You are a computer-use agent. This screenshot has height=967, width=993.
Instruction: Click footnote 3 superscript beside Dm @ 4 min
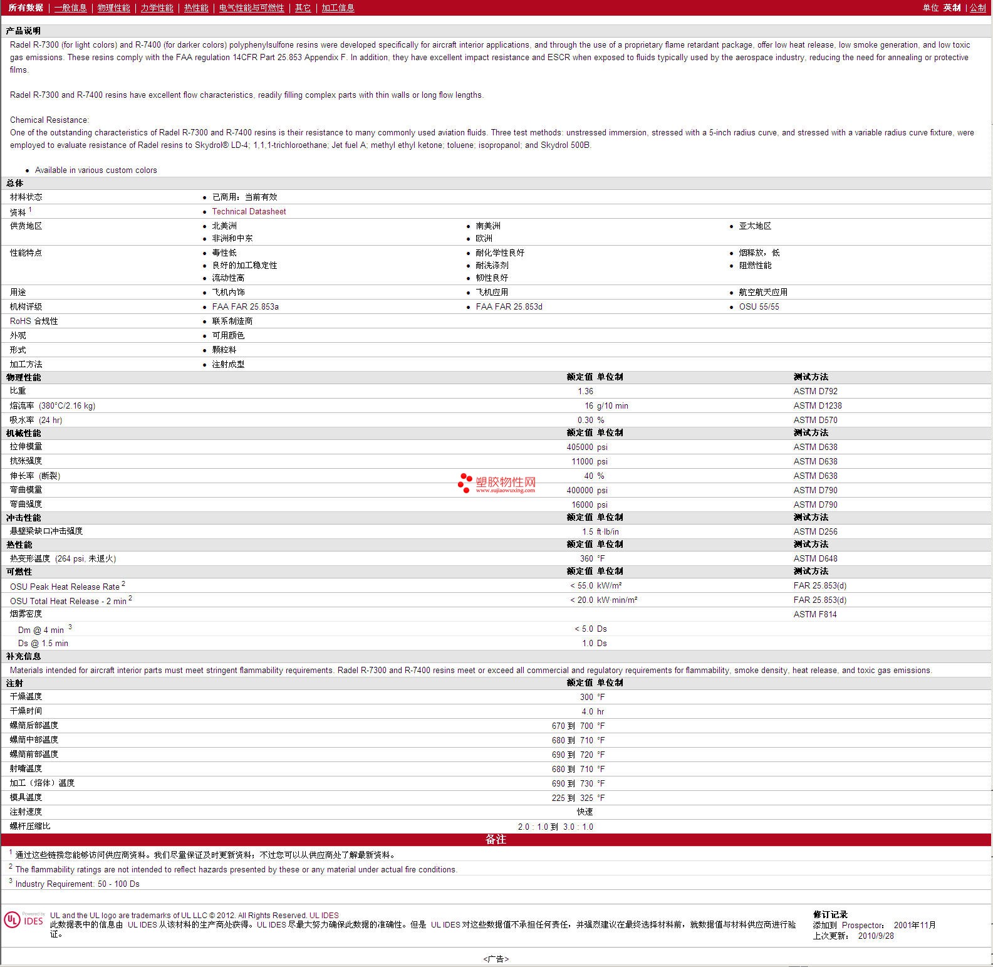70,627
